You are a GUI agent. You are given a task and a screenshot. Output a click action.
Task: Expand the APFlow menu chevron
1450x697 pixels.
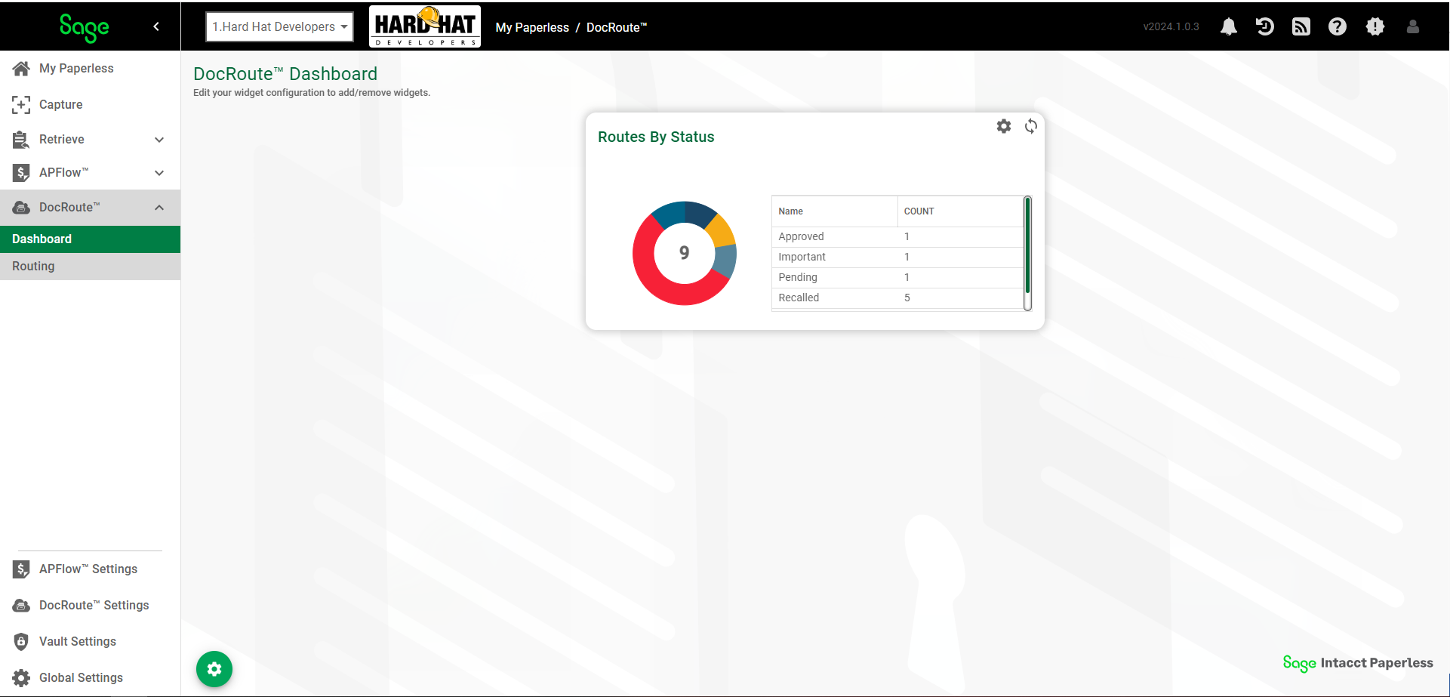coord(159,173)
